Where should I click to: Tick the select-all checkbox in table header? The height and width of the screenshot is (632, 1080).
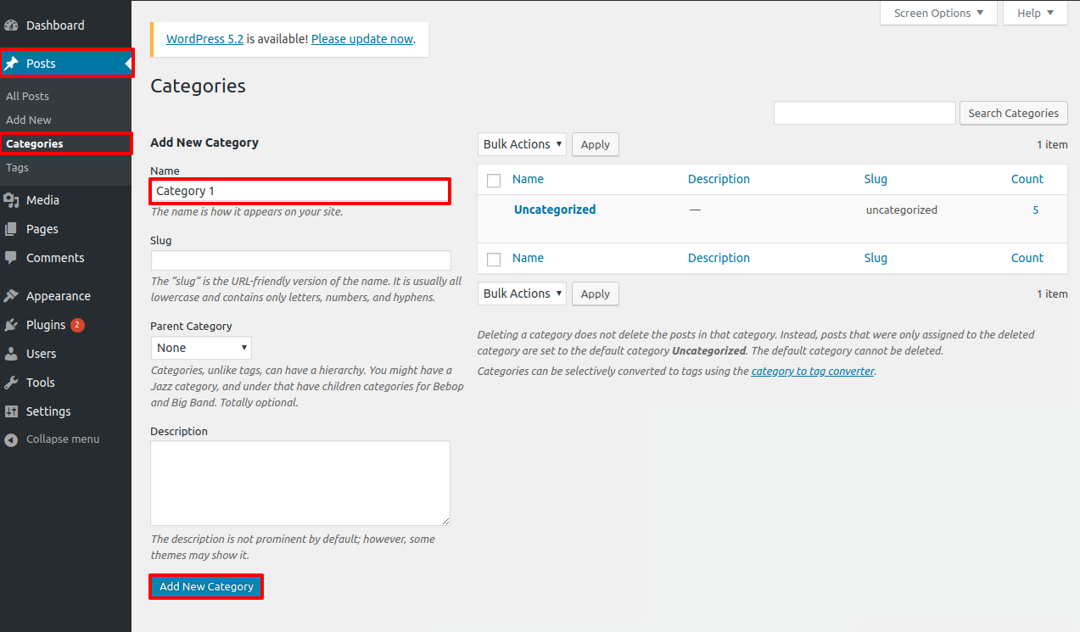[494, 180]
